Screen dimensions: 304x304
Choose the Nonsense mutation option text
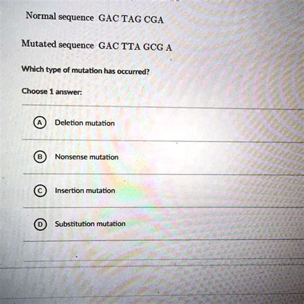[x=87, y=157]
